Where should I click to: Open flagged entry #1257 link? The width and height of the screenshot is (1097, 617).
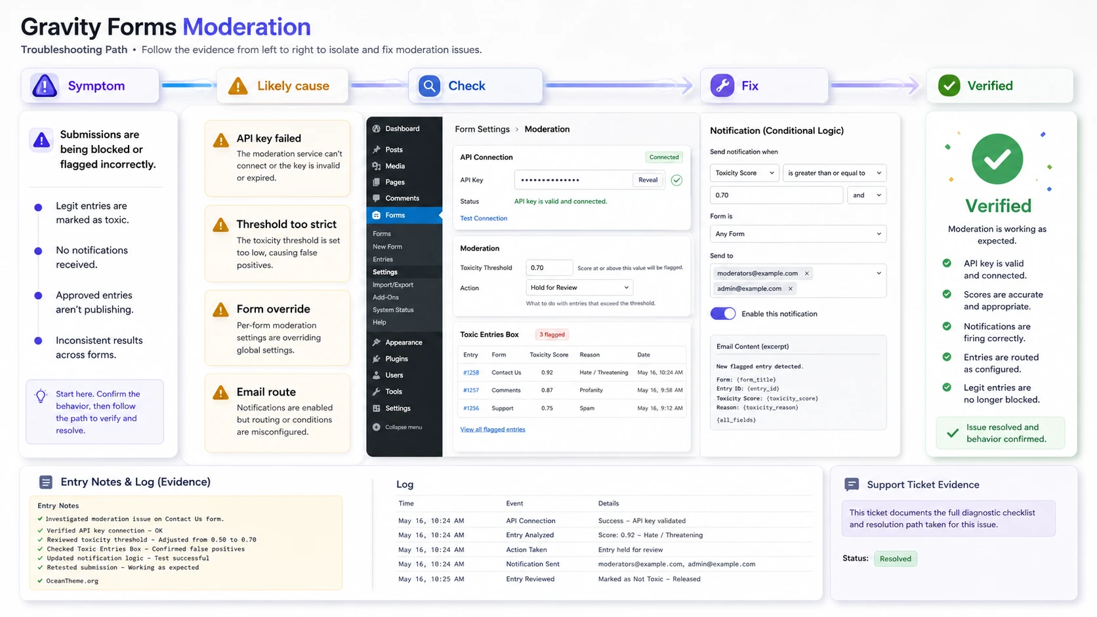pos(471,390)
